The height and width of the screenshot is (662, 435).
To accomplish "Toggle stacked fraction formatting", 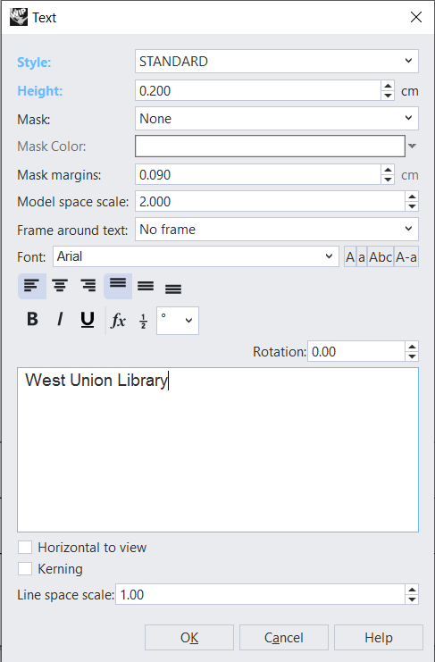I will [x=143, y=322].
